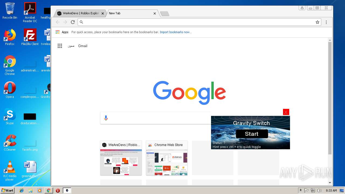This screenshot has height=194, width=345.
Task: Open the Google apps grid
Action: click(60, 46)
